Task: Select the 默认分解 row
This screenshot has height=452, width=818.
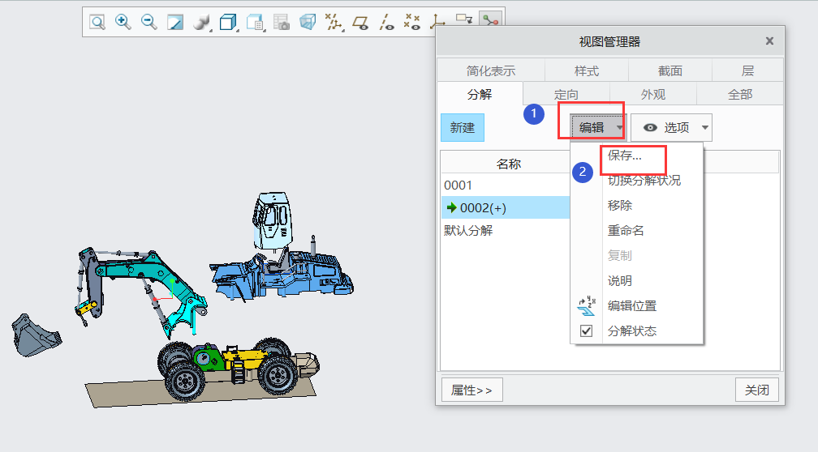Action: pyautogui.click(x=506, y=230)
